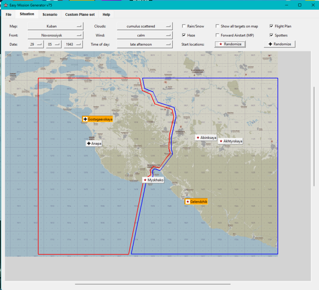319x290 pixels.
Task: Click the Easy Mission Generator title icon
Action: coord(6,5)
